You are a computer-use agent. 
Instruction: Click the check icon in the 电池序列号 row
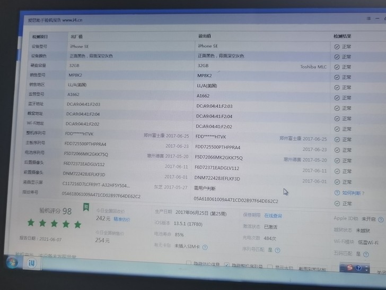337,161
